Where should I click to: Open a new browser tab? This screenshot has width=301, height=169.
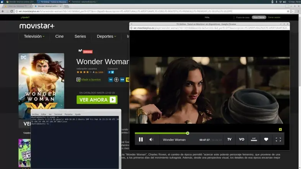click(x=66, y=6)
